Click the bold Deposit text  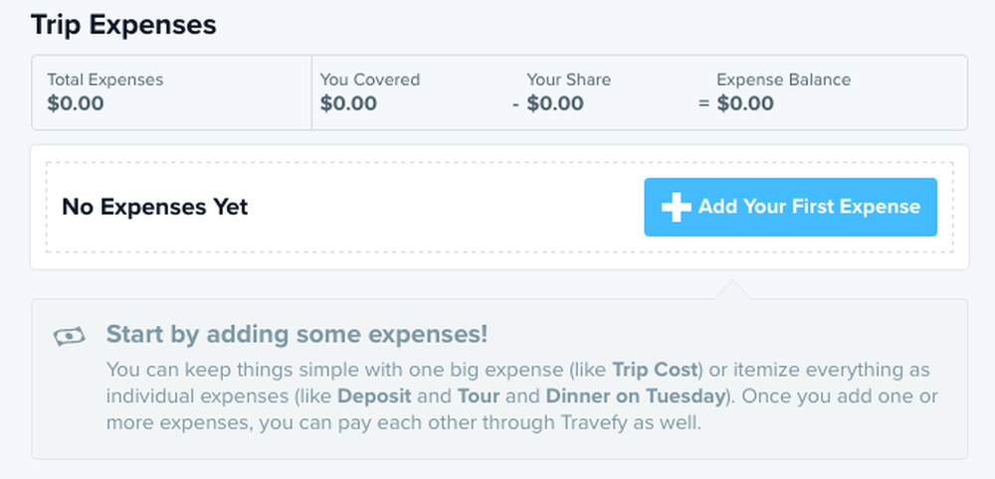374,397
